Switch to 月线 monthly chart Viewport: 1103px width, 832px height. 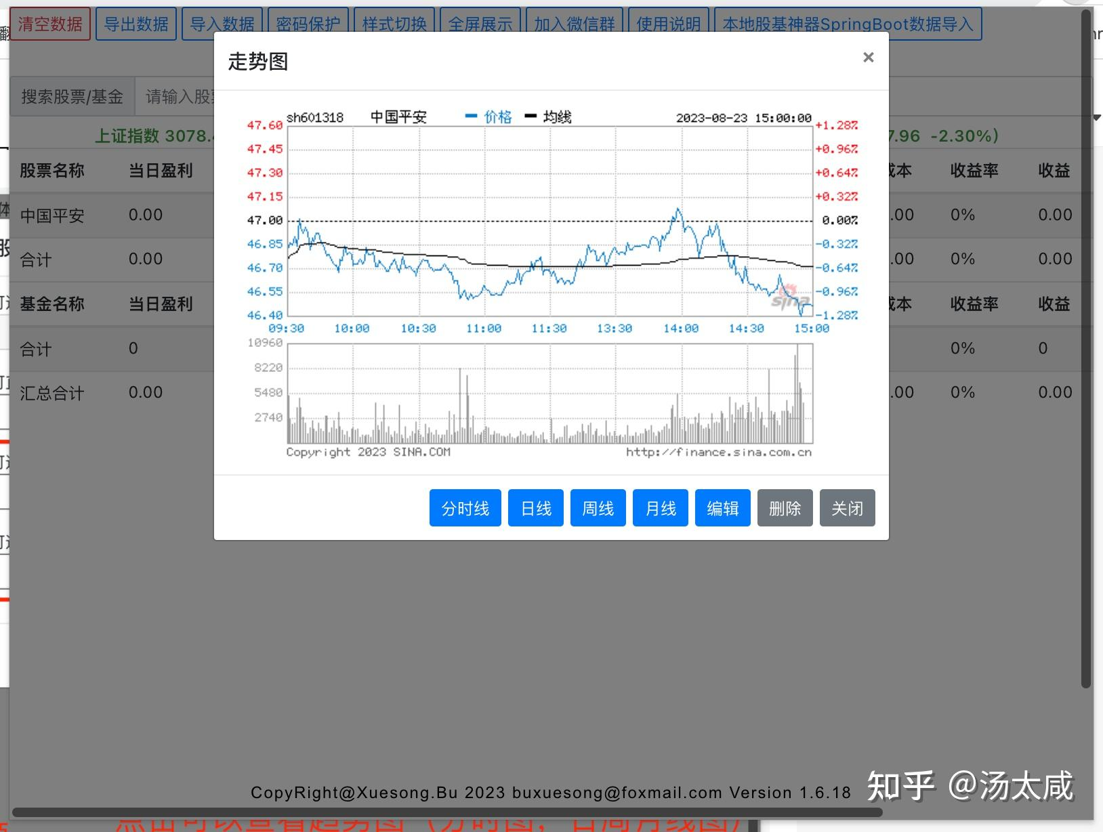(660, 507)
